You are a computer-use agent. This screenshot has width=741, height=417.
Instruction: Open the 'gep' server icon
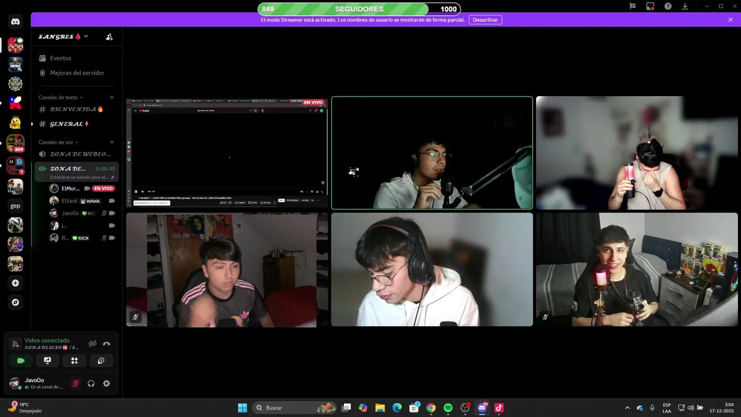(x=16, y=206)
